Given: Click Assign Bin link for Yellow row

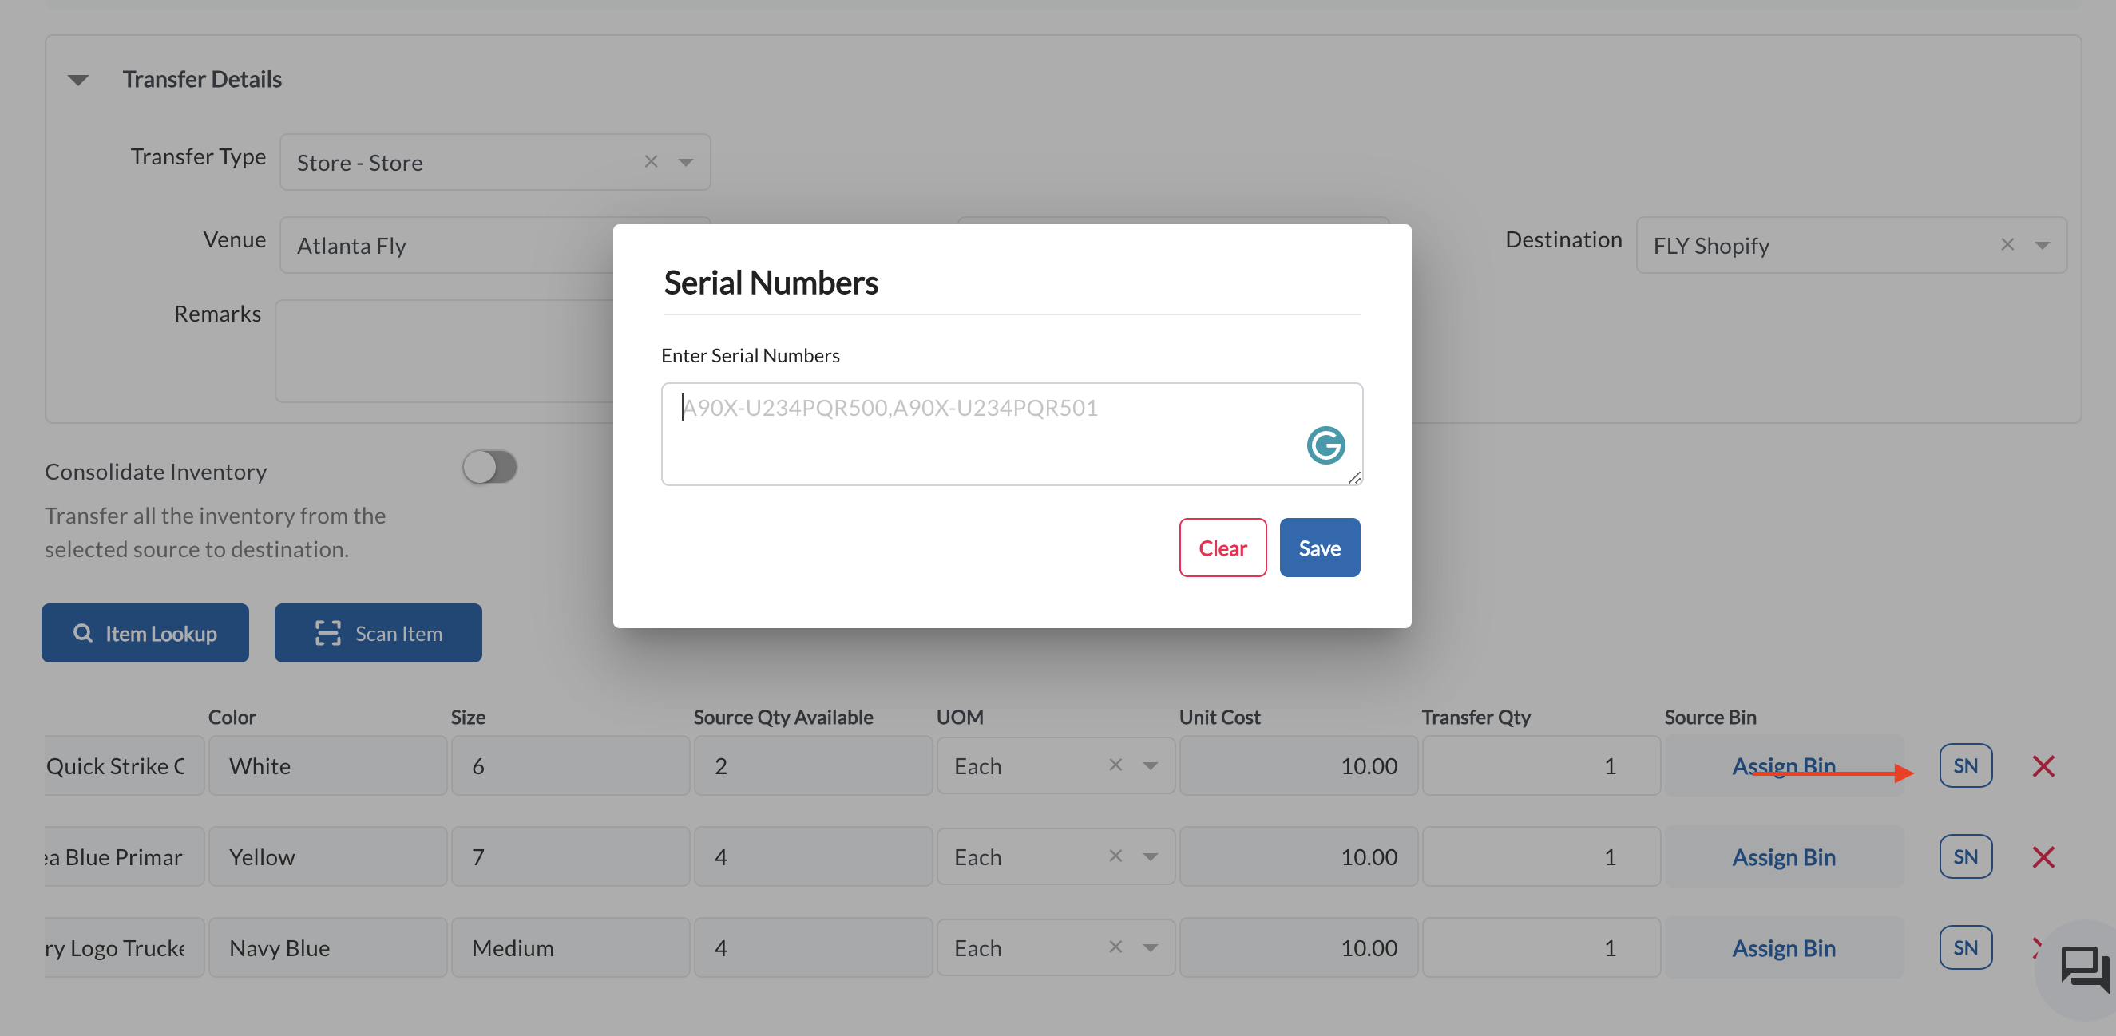Looking at the screenshot, I should (x=1783, y=856).
